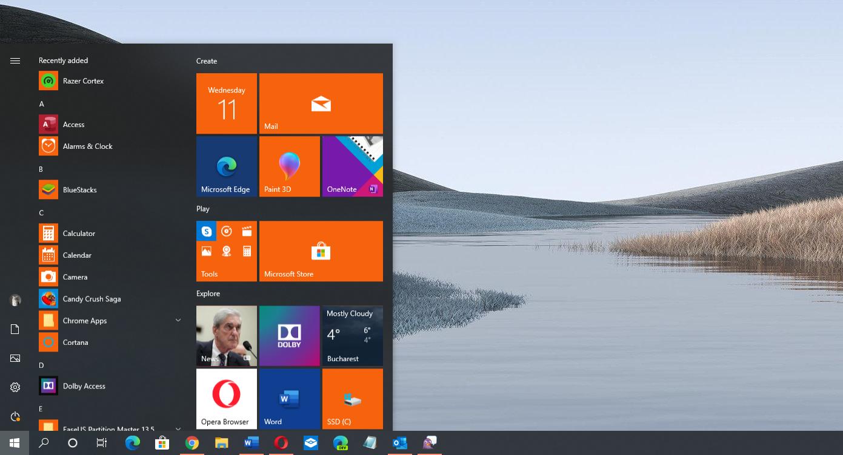843x455 pixels.
Task: Open the Calculator app
Action: click(x=111, y=234)
